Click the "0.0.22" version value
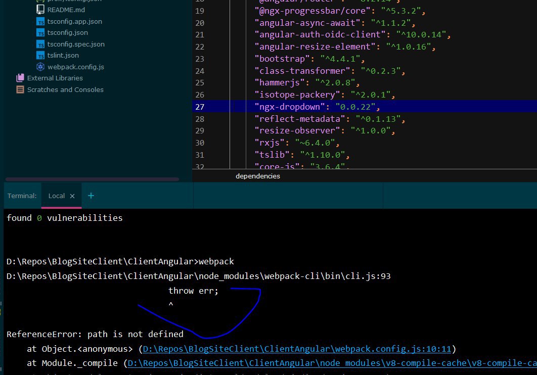 355,107
